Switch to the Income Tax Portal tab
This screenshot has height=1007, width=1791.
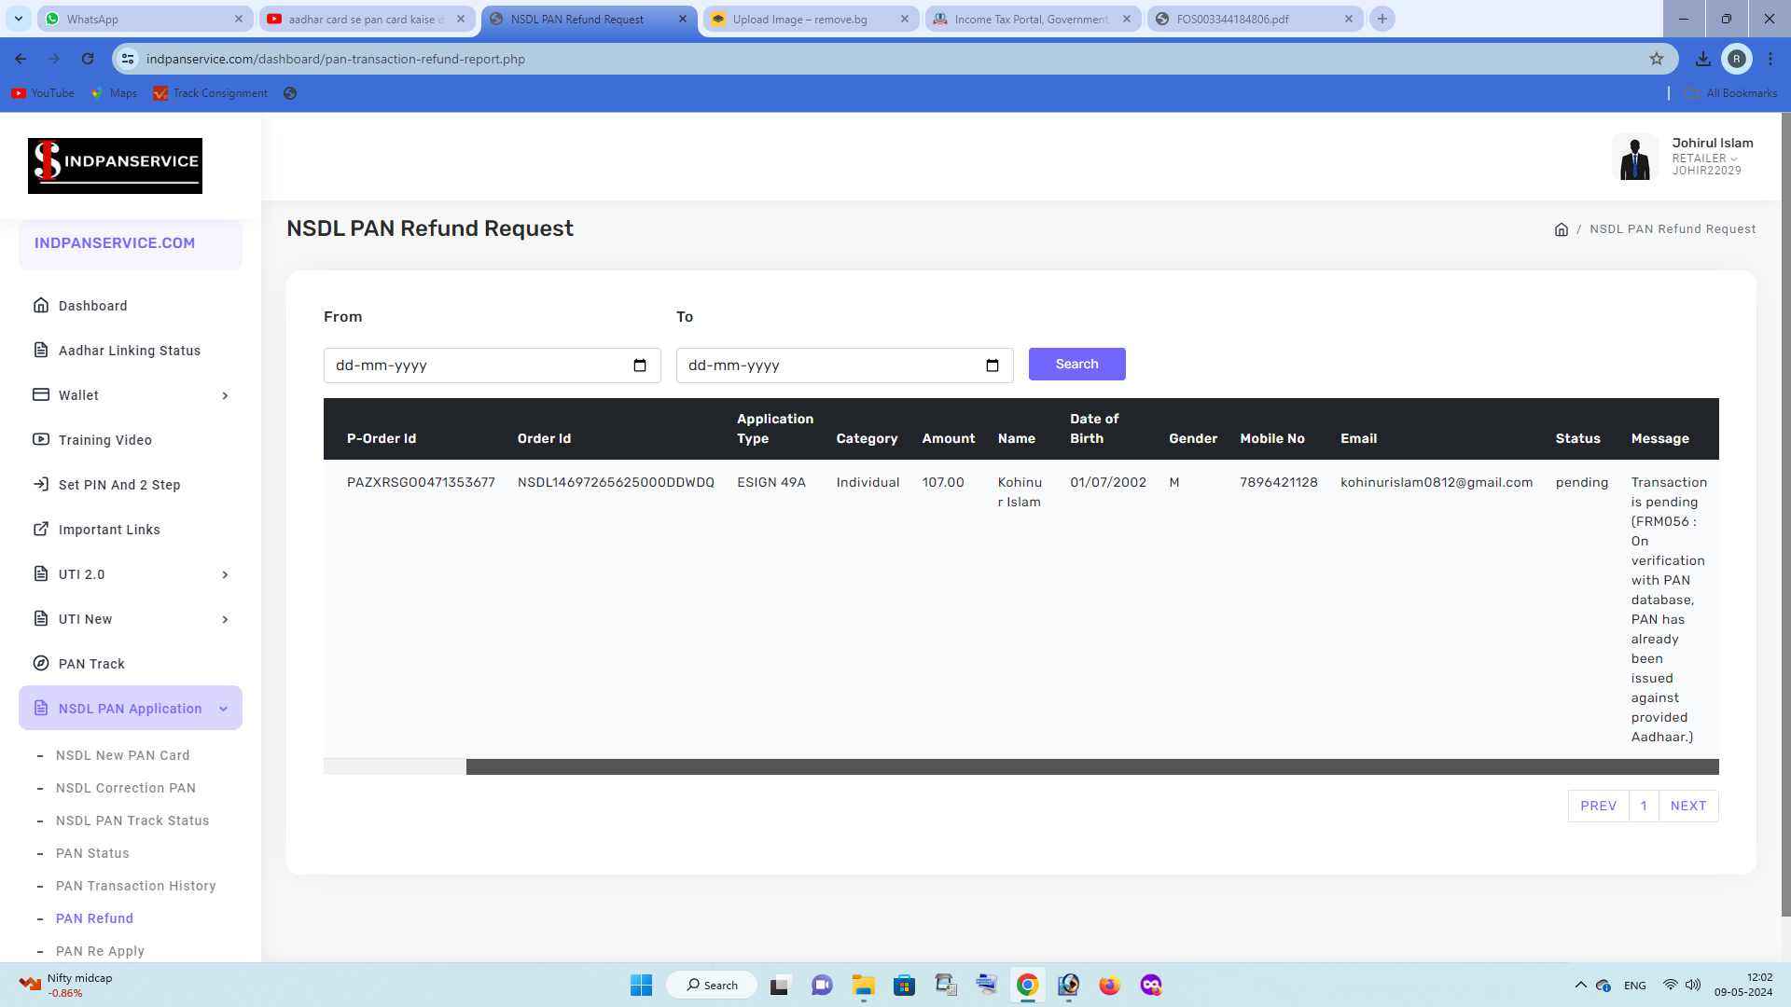tap(1031, 19)
